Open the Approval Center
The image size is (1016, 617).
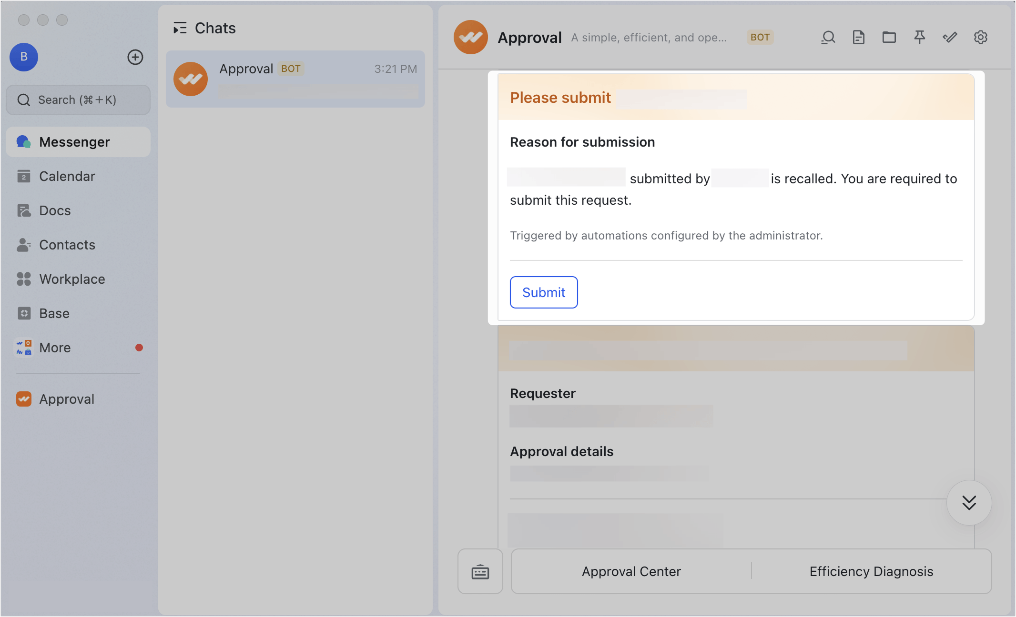631,571
